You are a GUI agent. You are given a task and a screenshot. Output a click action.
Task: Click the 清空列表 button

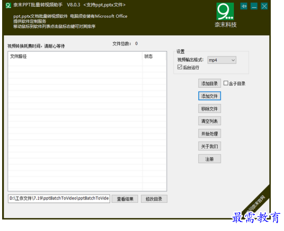(209, 121)
